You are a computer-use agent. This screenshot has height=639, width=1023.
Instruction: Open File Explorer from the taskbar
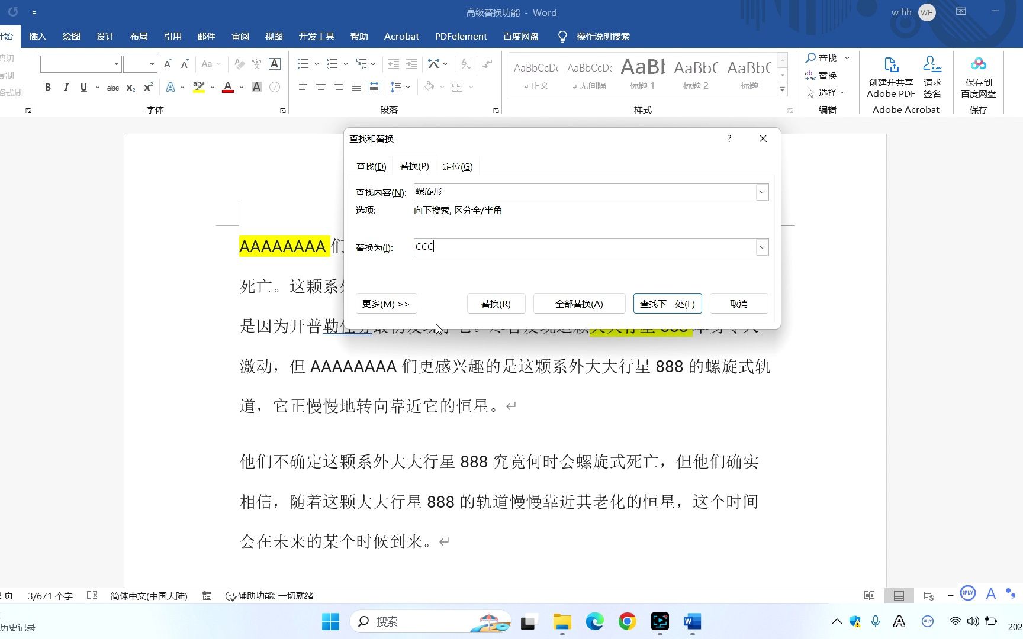562,621
